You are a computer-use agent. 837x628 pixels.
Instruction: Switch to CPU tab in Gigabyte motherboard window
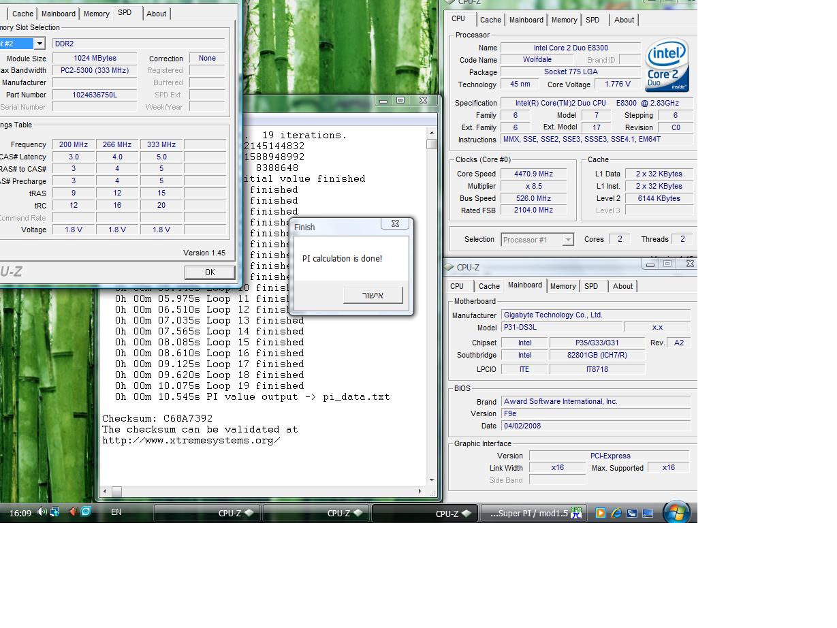(457, 286)
